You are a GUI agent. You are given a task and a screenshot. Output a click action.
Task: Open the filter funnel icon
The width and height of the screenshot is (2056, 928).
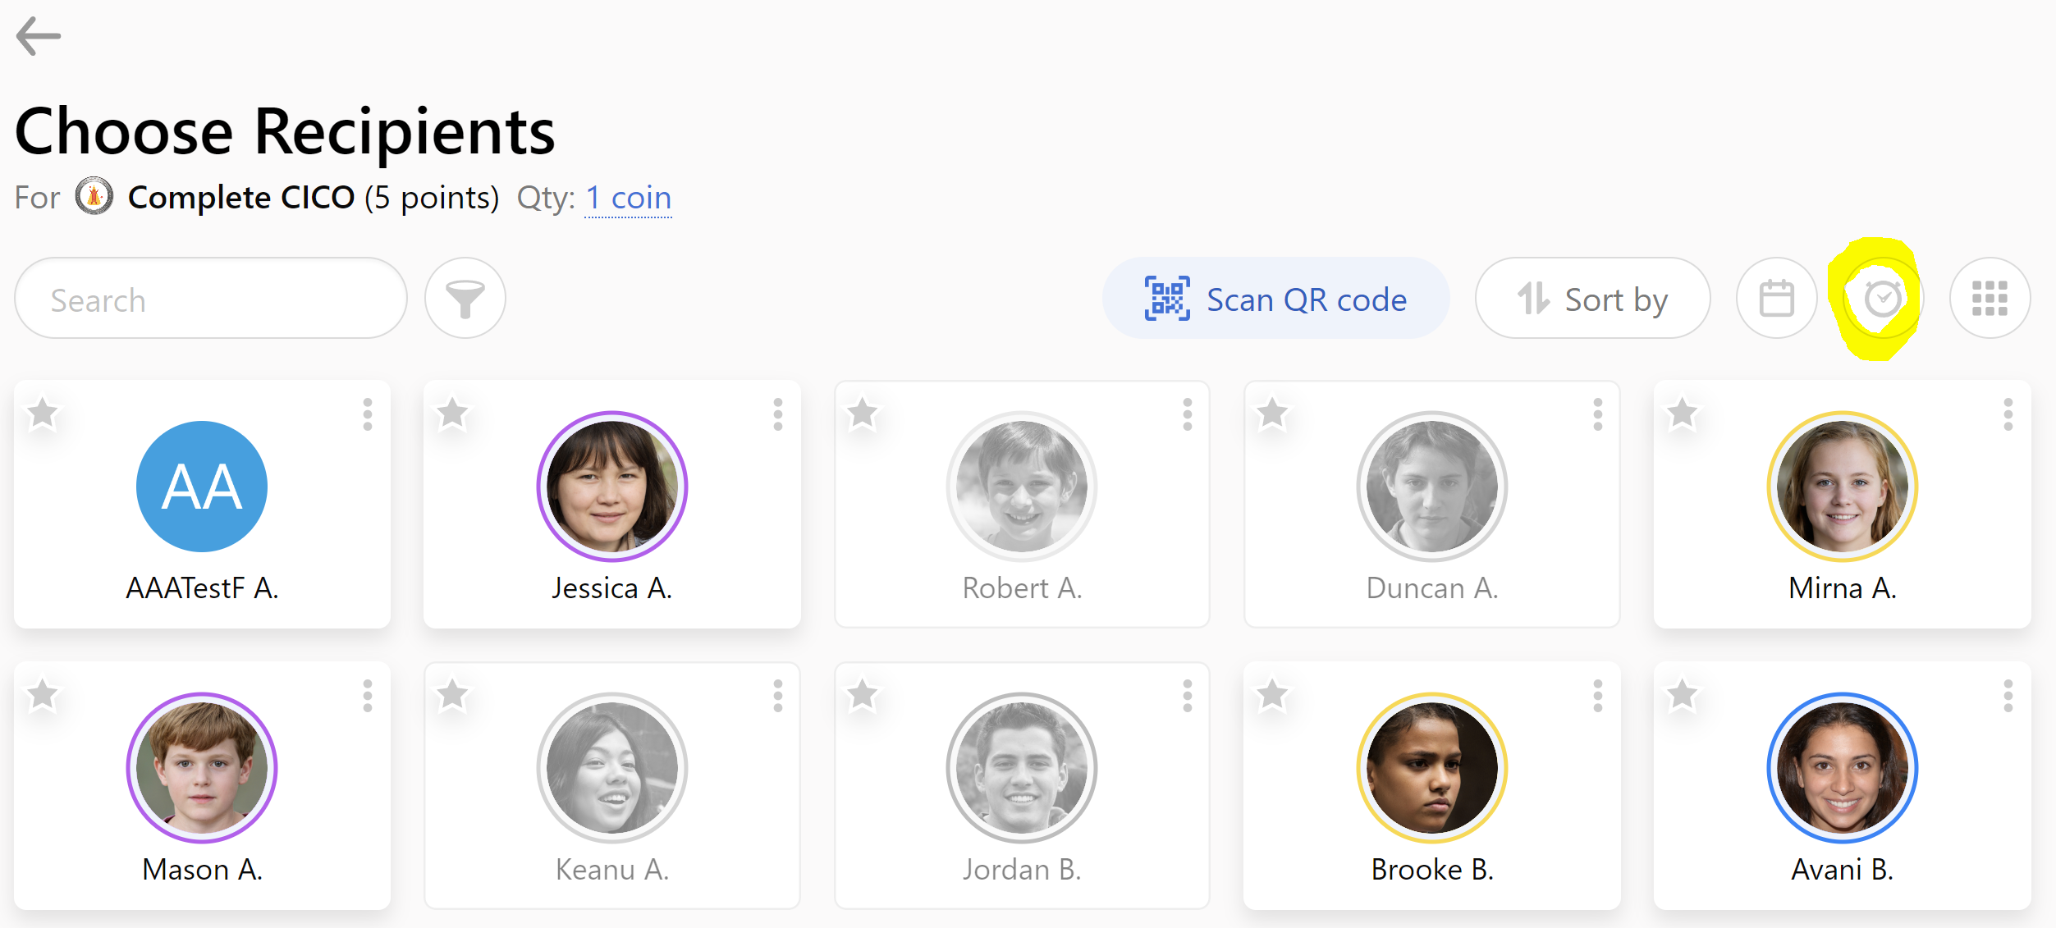pos(465,298)
